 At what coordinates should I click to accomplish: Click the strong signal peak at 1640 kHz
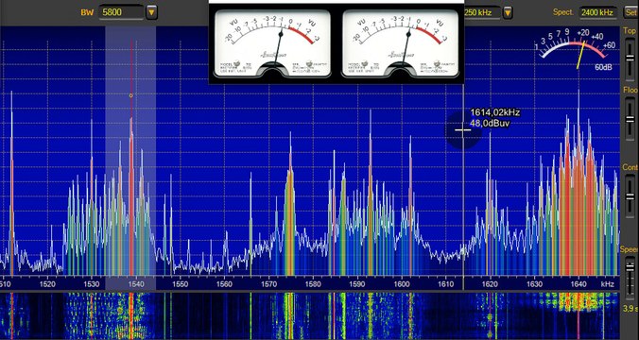tap(579, 183)
